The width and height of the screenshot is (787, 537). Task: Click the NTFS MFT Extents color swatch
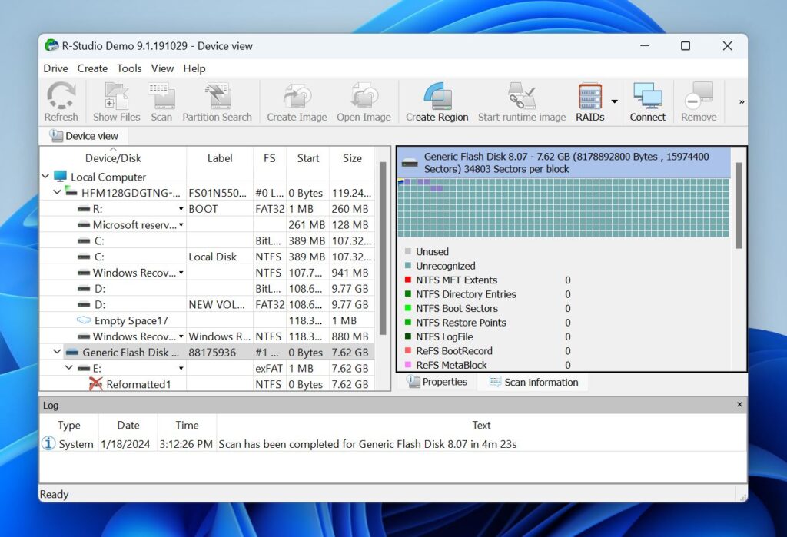(x=407, y=280)
